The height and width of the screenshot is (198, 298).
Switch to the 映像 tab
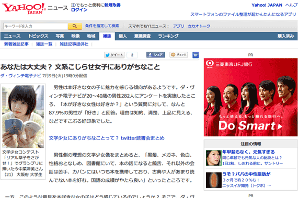(75, 36)
